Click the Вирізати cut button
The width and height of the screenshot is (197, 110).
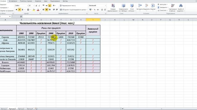click(x=3, y=5)
